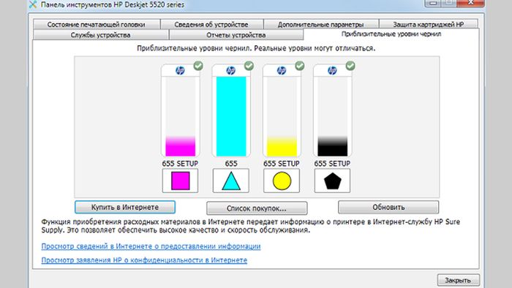This screenshot has width=512, height=288.
Task: Click the Купить в Интернете button
Action: point(125,207)
